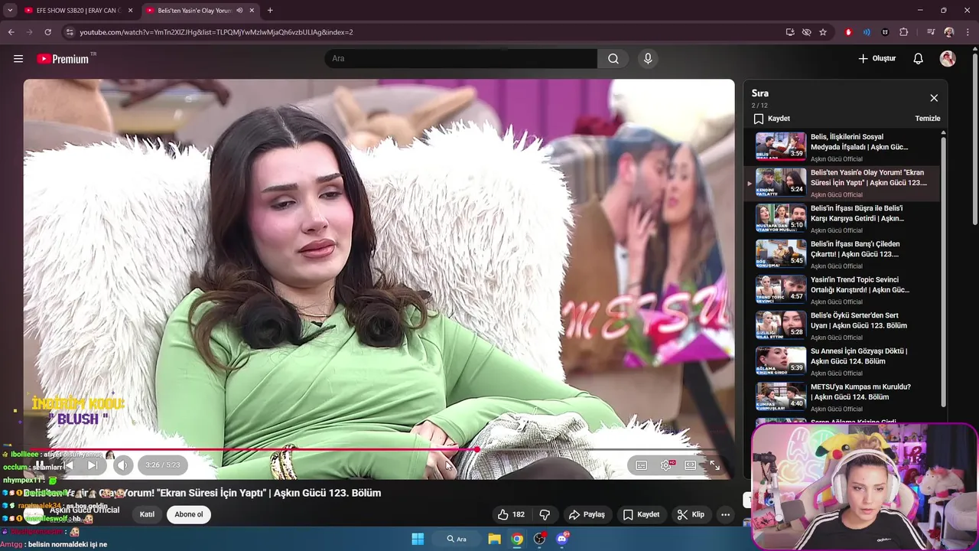The width and height of the screenshot is (979, 551).
Task: Open player settings gear
Action: 666,465
